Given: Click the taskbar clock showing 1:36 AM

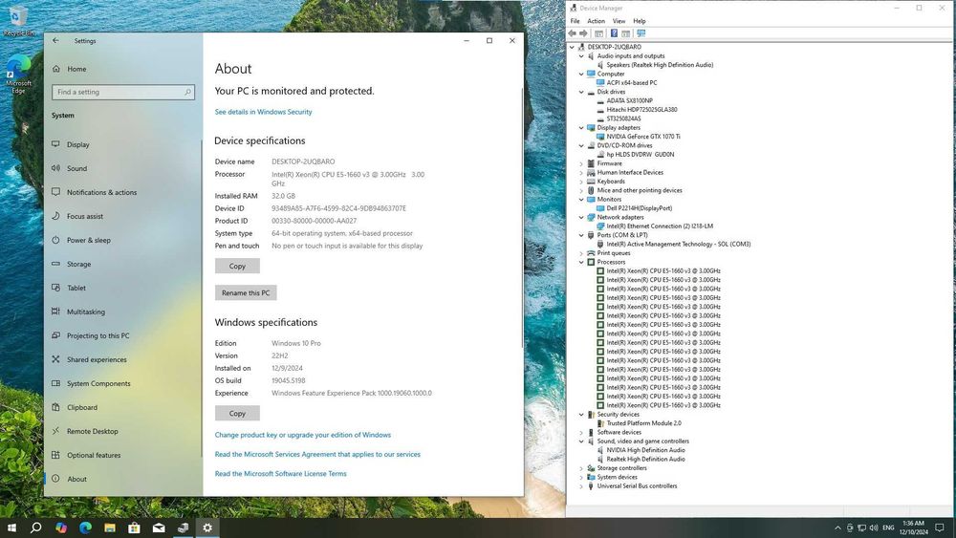Looking at the screenshot, I should pyautogui.click(x=913, y=527).
